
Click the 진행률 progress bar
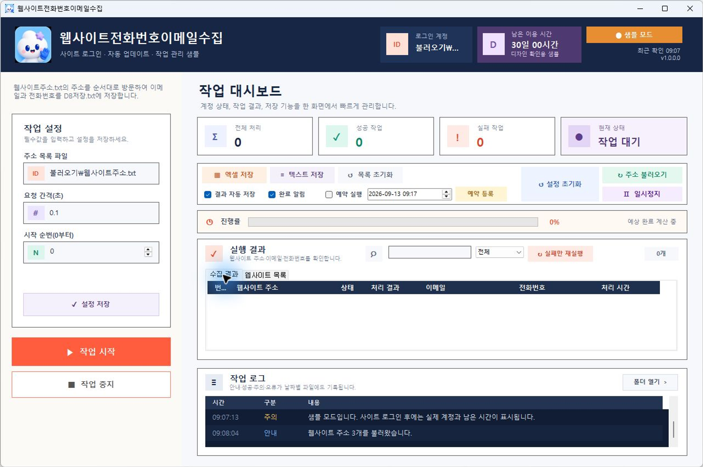(x=393, y=222)
